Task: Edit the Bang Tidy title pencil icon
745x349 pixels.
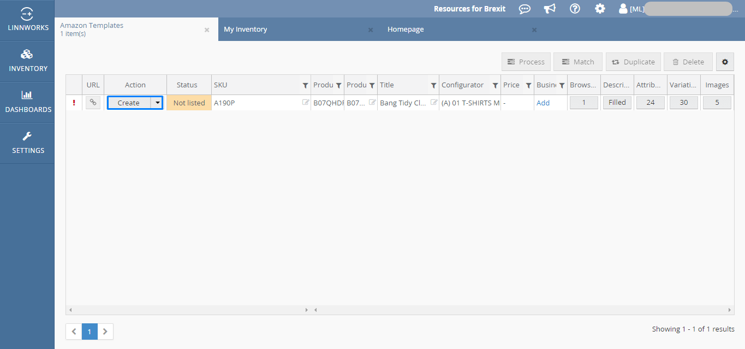Action: pyautogui.click(x=434, y=102)
